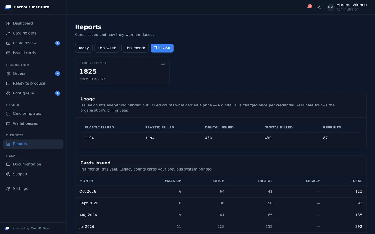Click the Walk-up column header
The width and height of the screenshot is (375, 234).
[173, 181]
